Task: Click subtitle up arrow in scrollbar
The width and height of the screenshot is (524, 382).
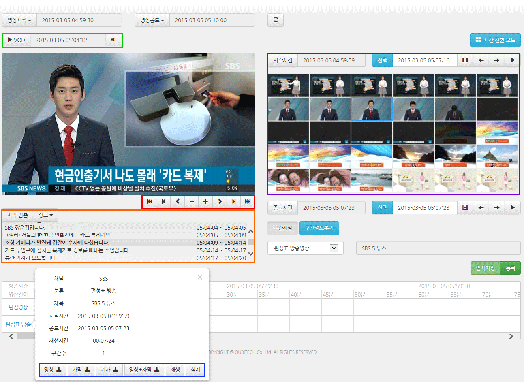Action: click(x=251, y=232)
